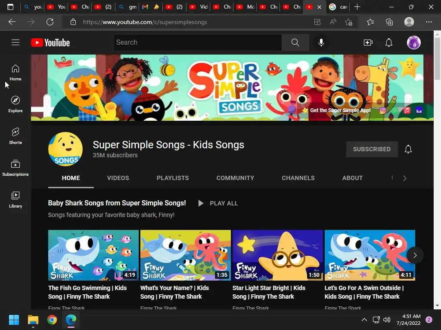Go back in the browser
Image resolution: width=441 pixels, height=330 pixels.
pyautogui.click(x=12, y=22)
